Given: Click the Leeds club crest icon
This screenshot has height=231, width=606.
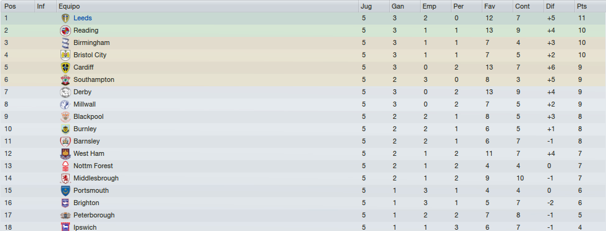Looking at the screenshot, I should (x=65, y=18).
